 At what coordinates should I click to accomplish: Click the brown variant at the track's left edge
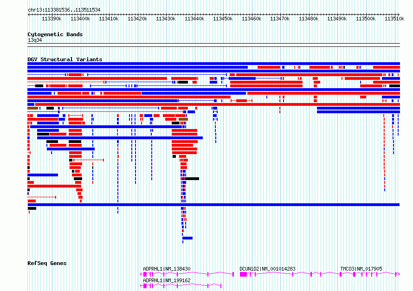(32, 108)
